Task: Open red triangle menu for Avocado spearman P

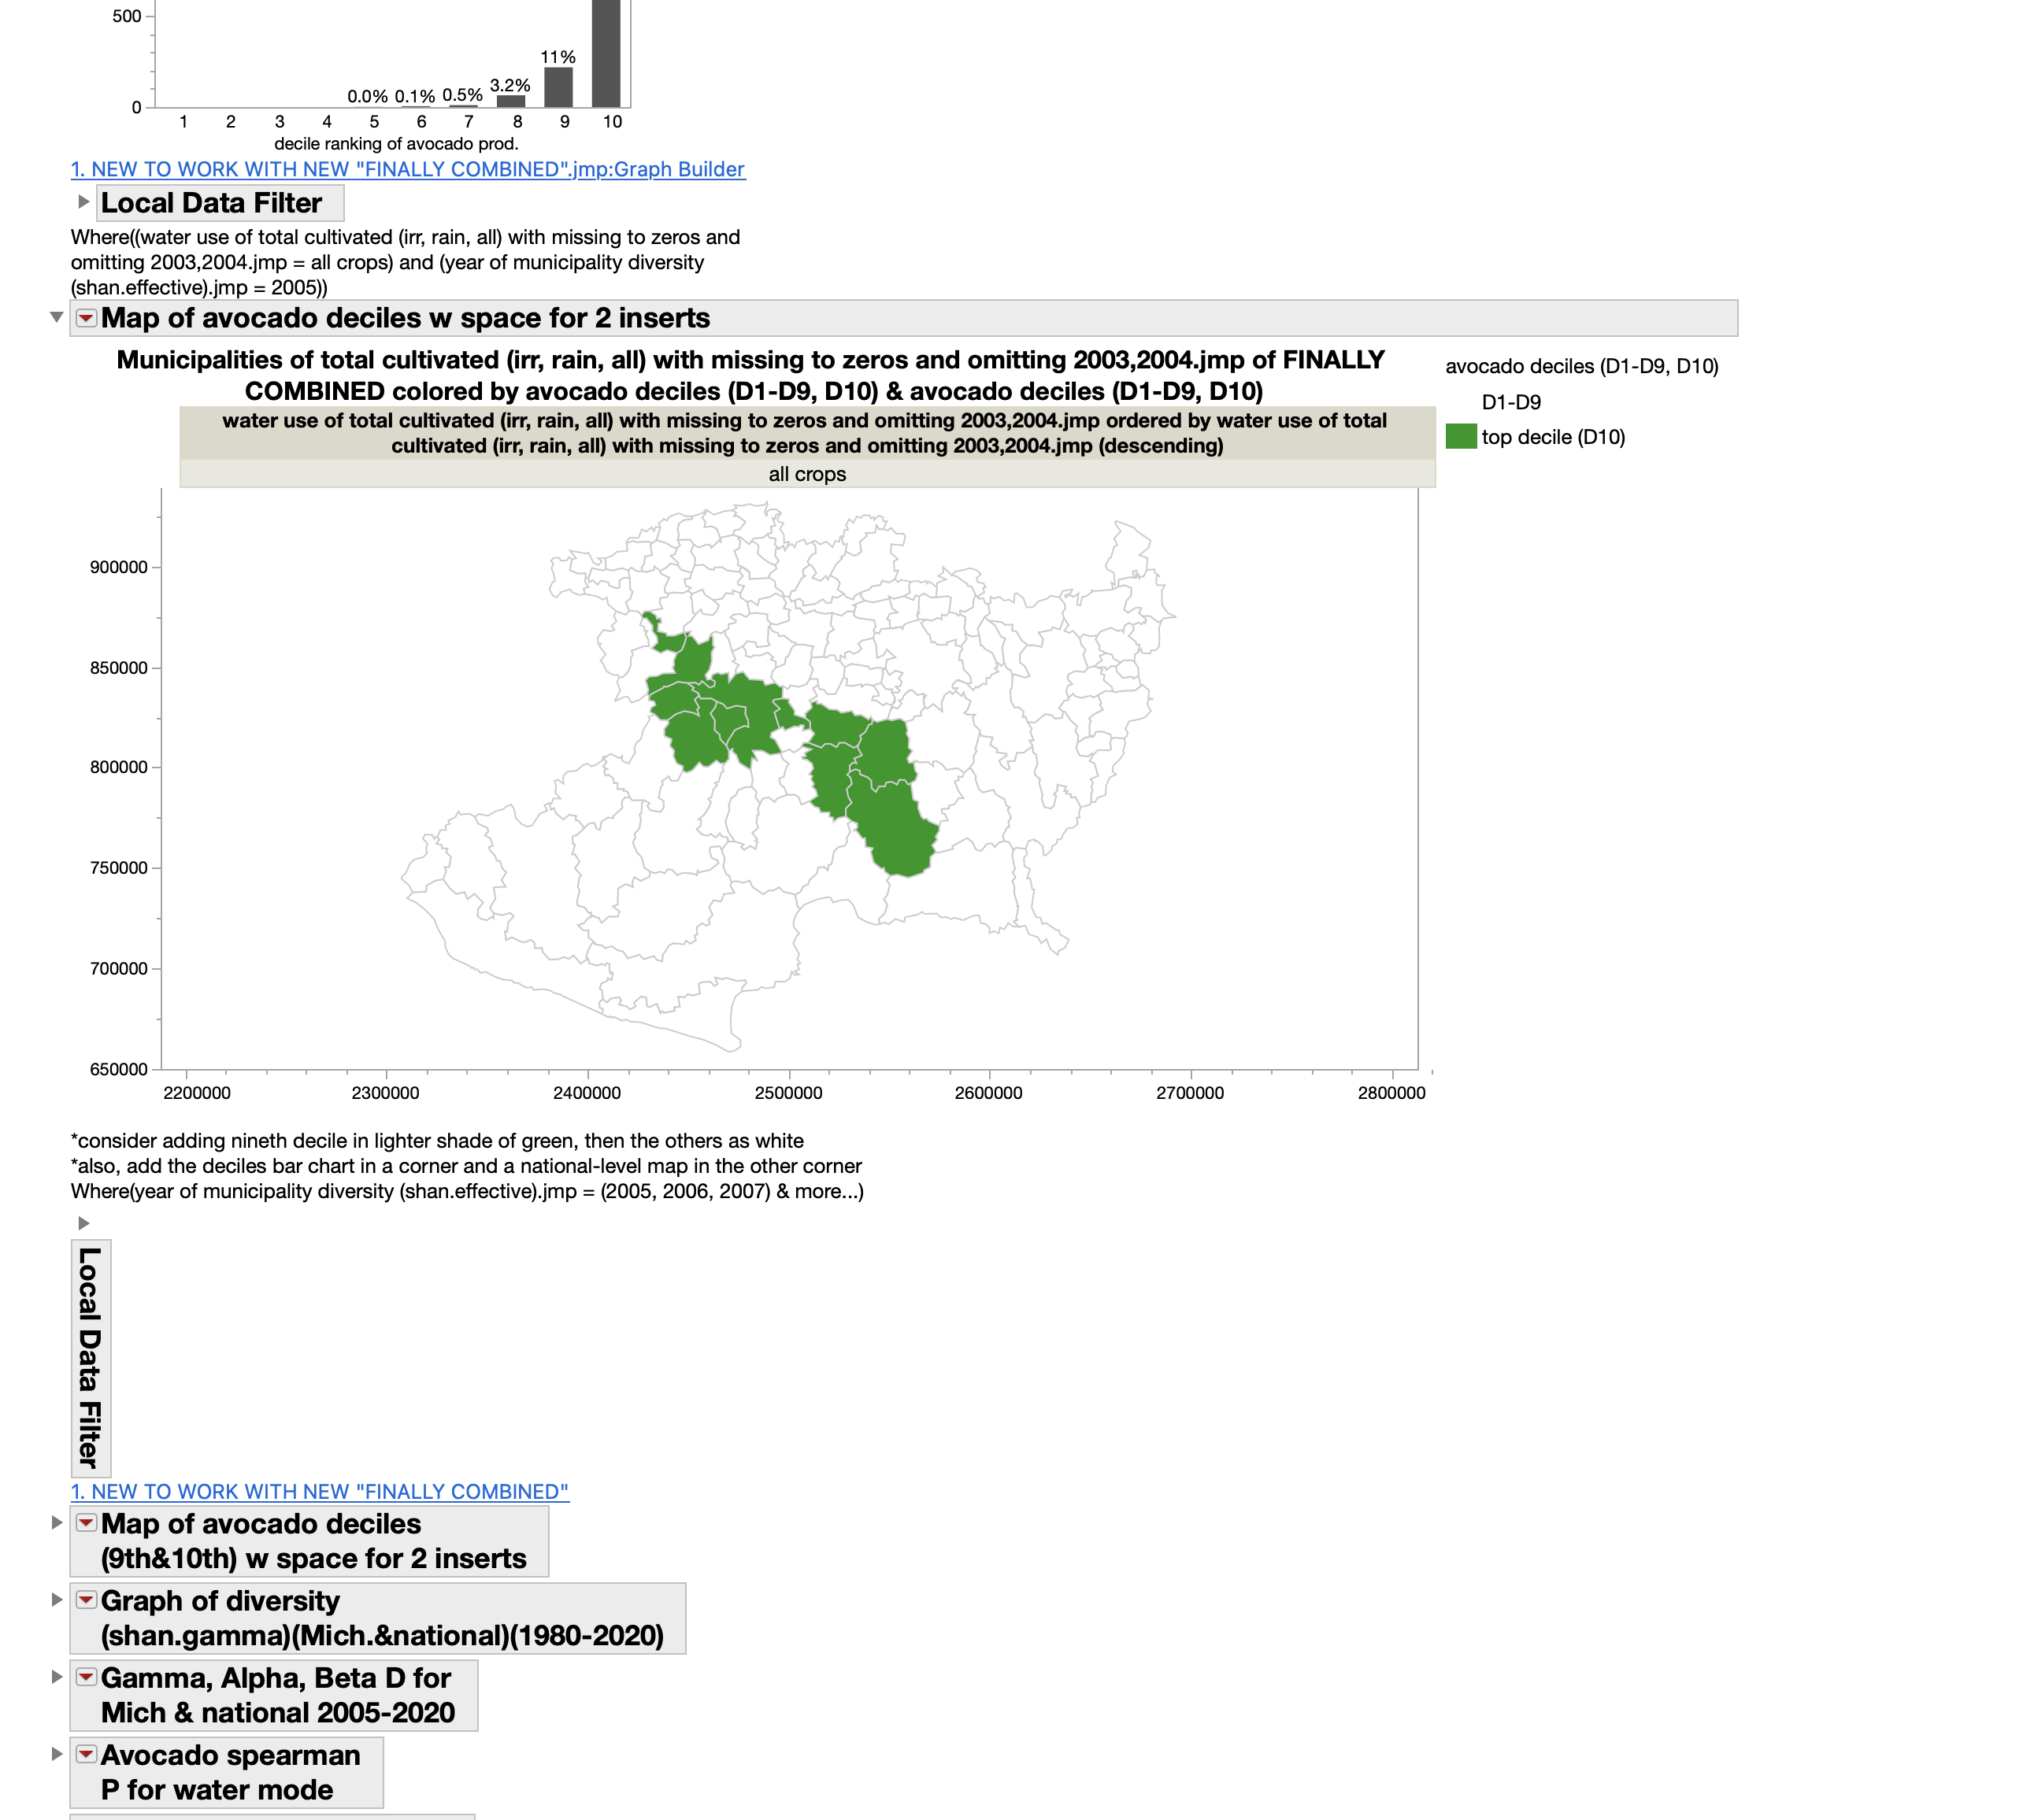Action: pos(86,1753)
